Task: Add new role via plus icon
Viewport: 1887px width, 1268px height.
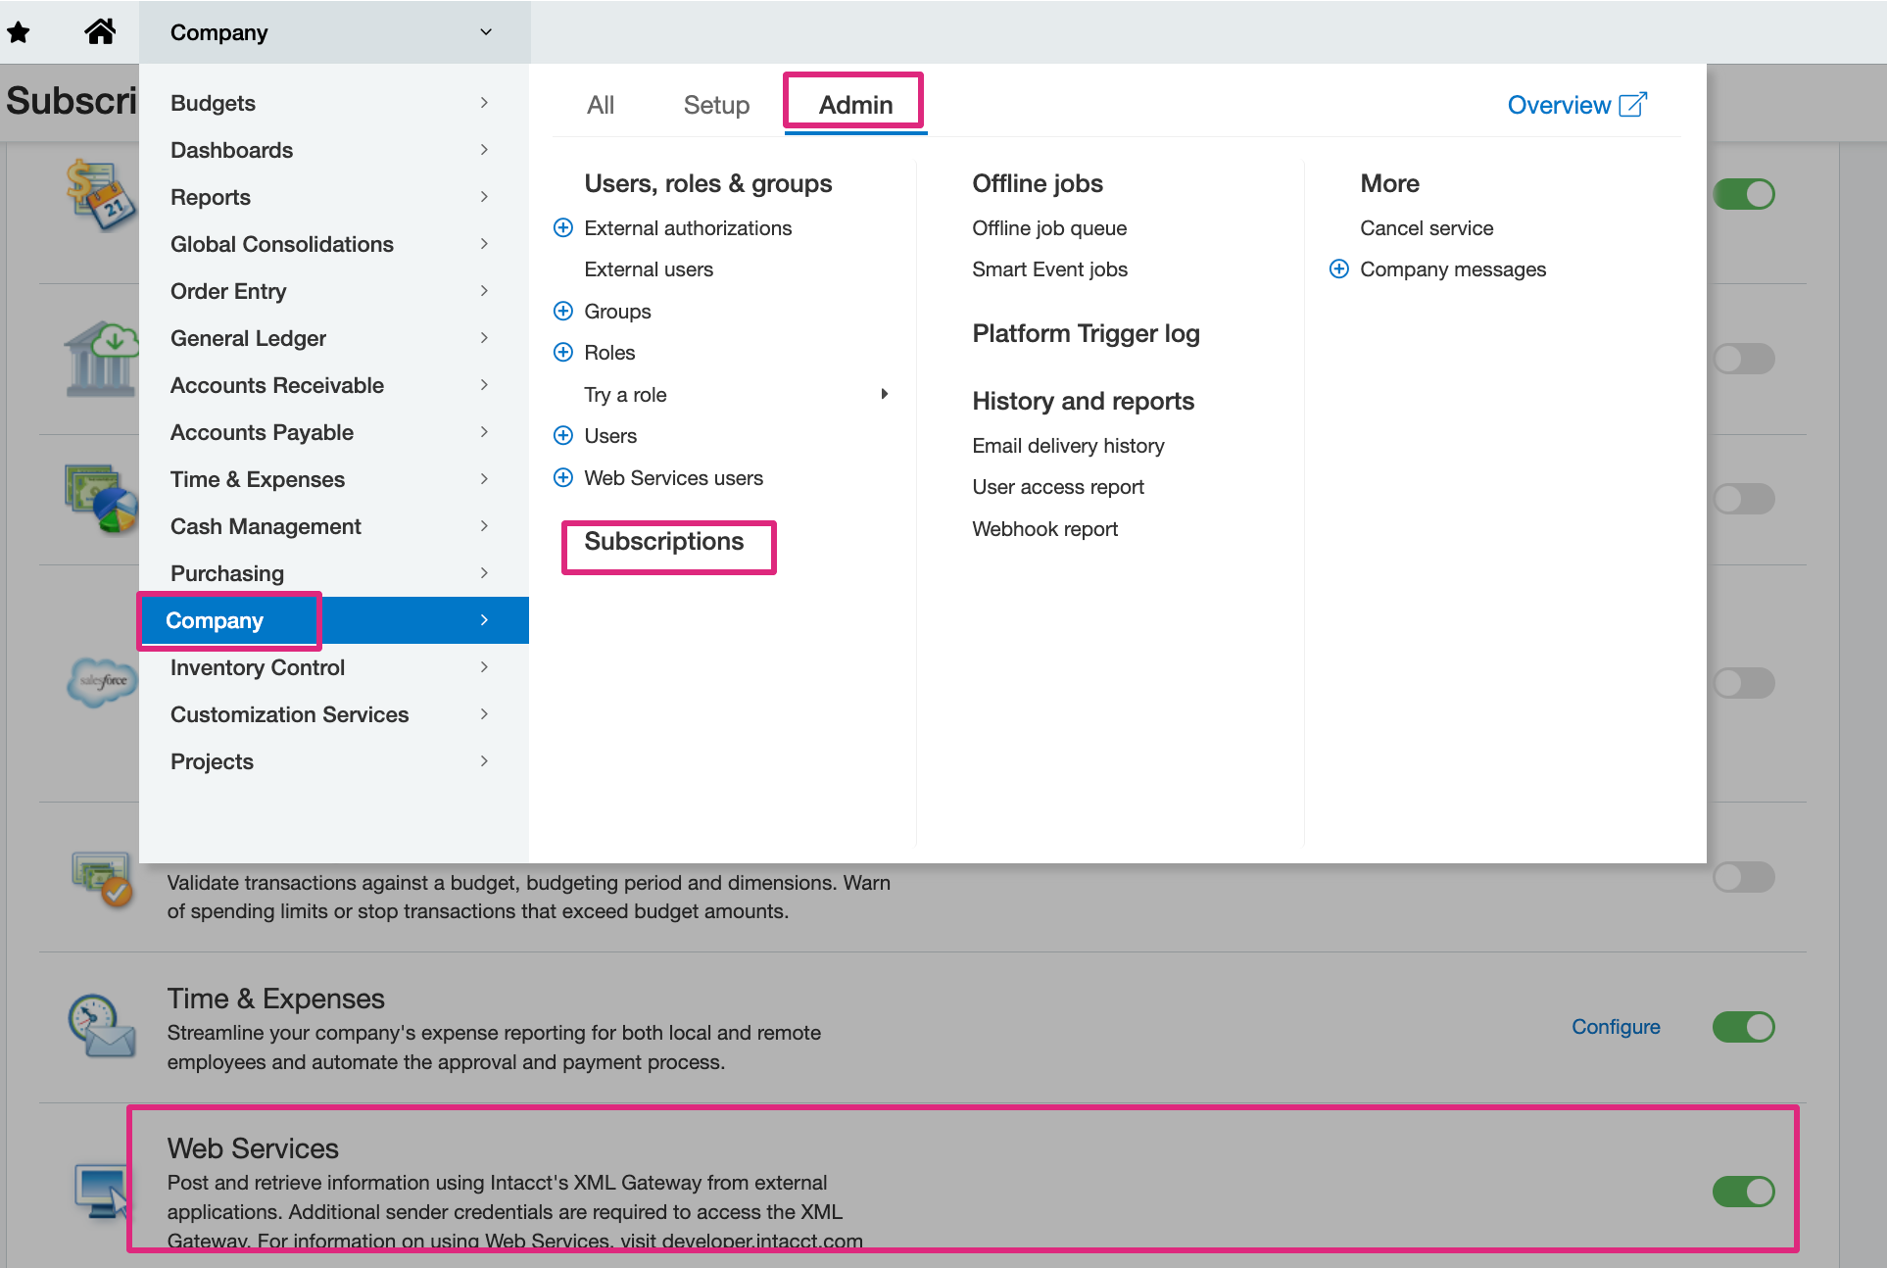Action: (563, 353)
